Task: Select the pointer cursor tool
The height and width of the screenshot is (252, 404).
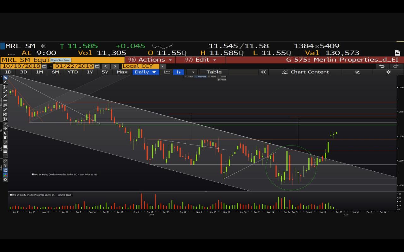Action: click(5, 77)
